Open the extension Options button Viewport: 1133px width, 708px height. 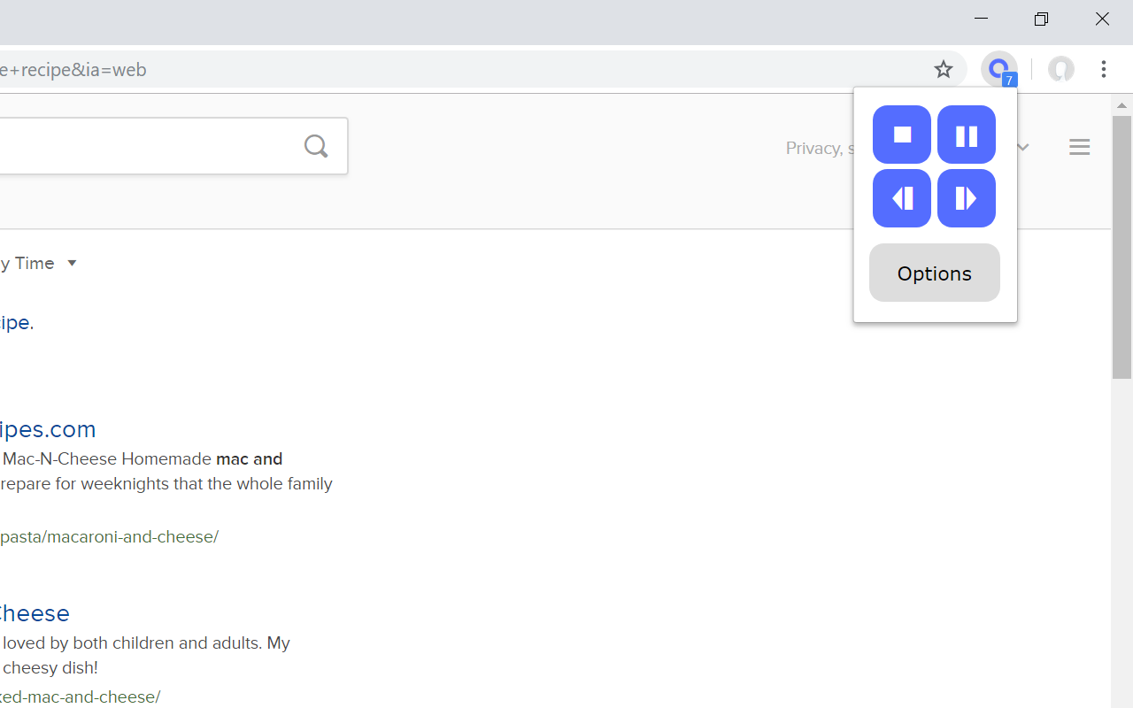point(935,273)
